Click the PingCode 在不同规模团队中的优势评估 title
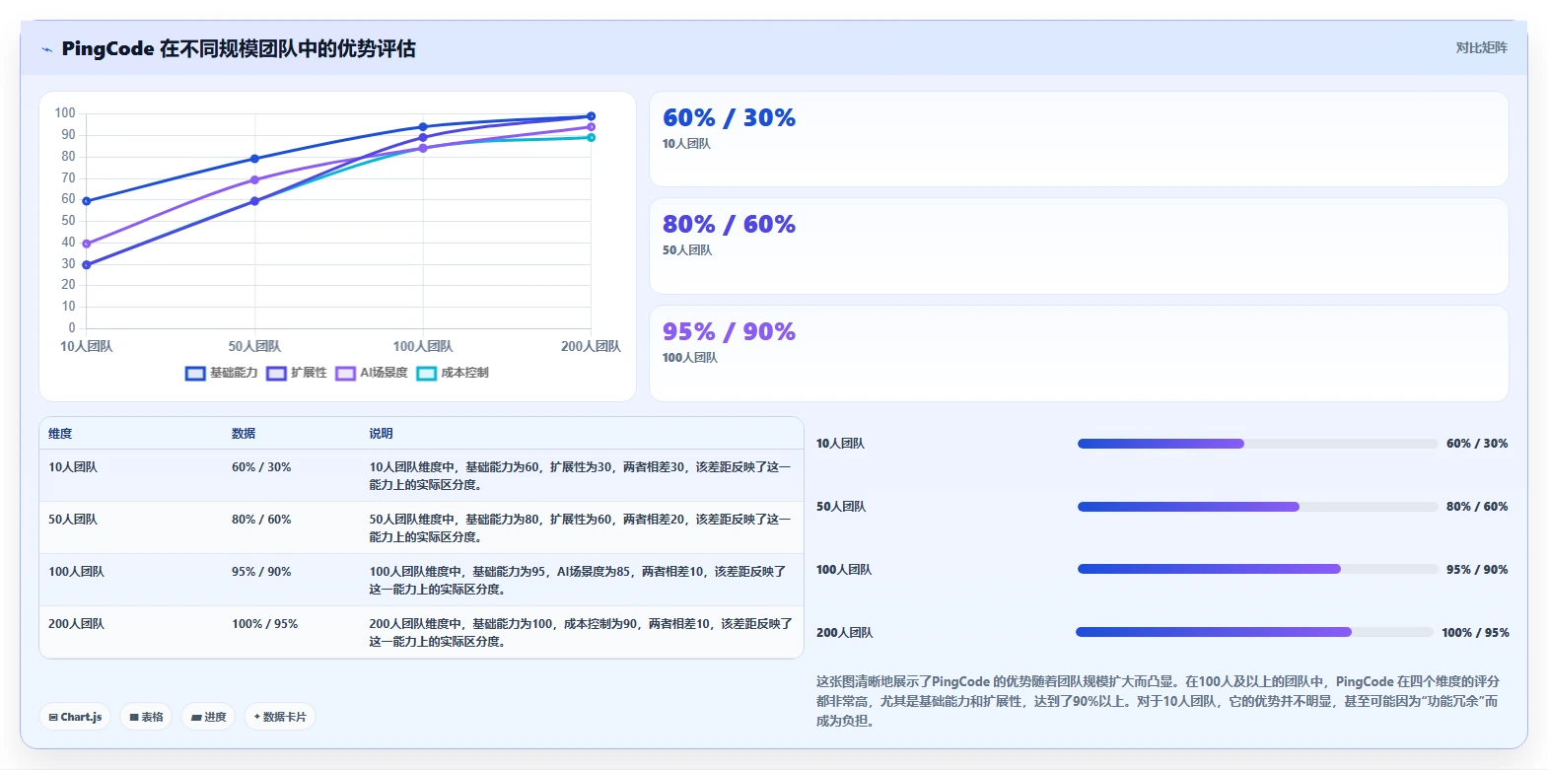 point(239,48)
